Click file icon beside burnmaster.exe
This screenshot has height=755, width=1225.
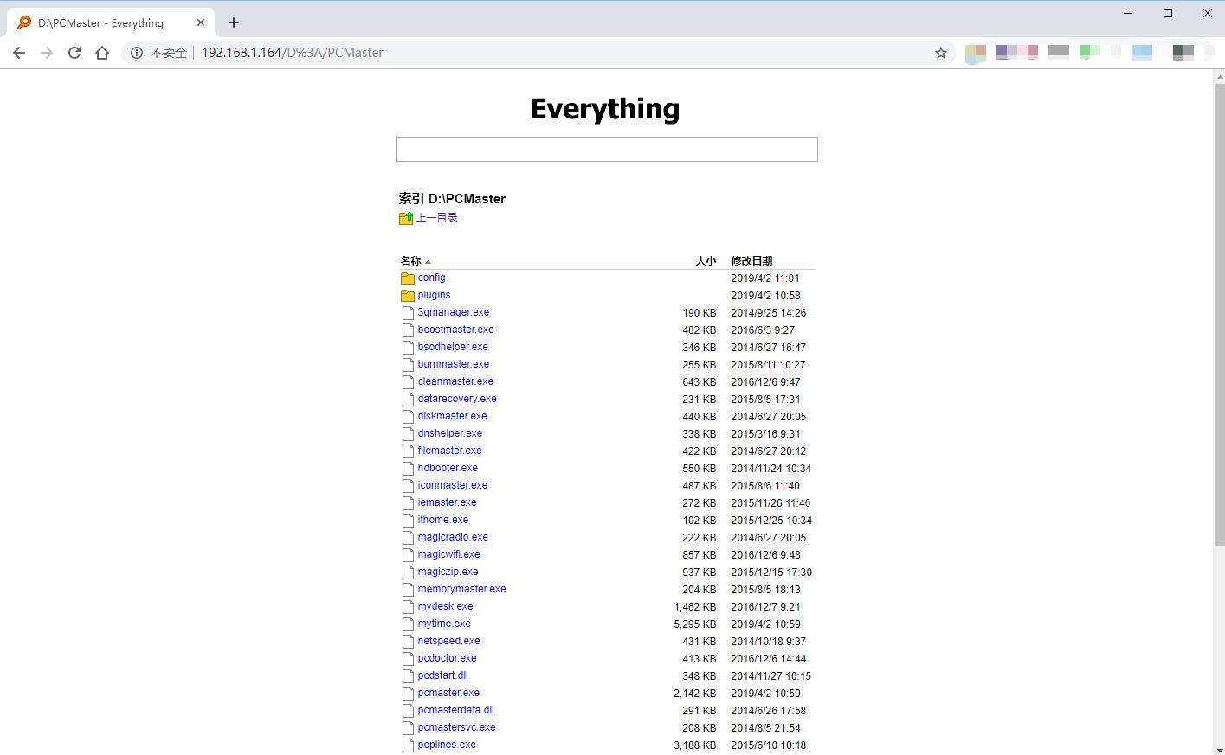tap(408, 364)
